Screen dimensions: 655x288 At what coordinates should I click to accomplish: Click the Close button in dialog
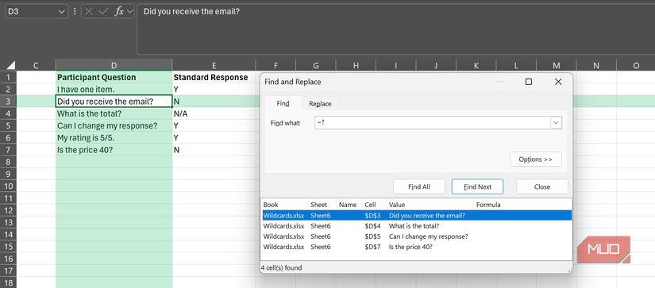click(541, 186)
